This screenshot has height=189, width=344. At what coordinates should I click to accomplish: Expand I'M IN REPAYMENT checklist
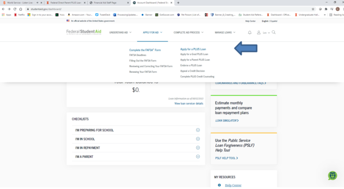tap(136, 148)
